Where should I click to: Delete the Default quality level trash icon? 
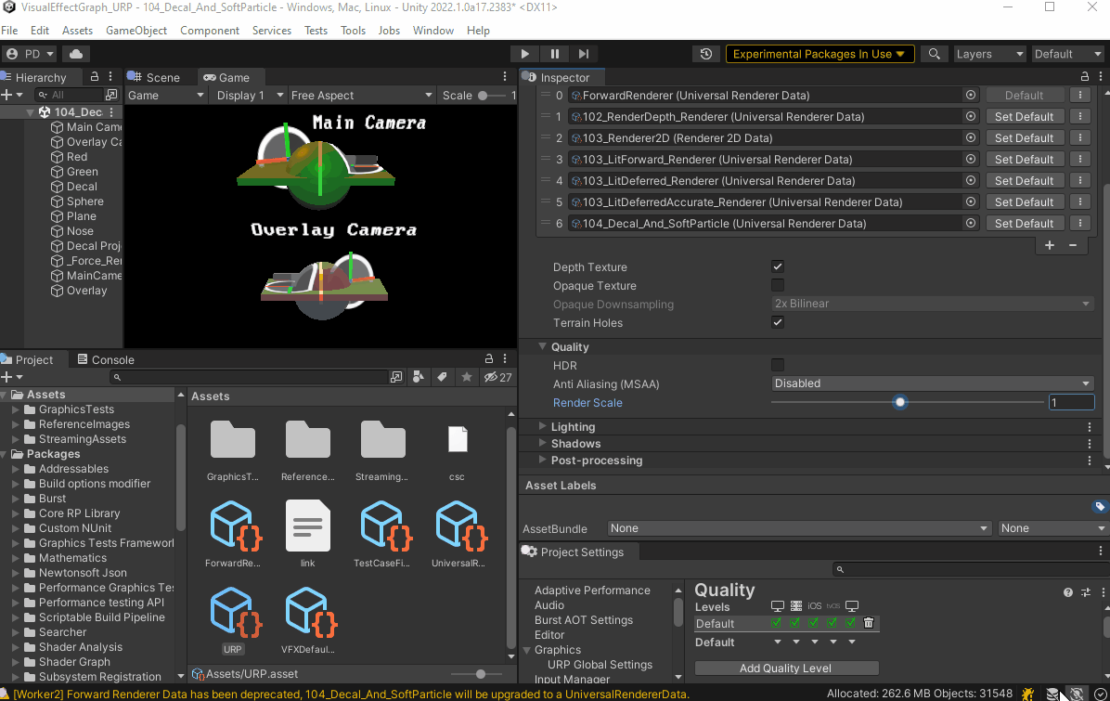click(869, 623)
